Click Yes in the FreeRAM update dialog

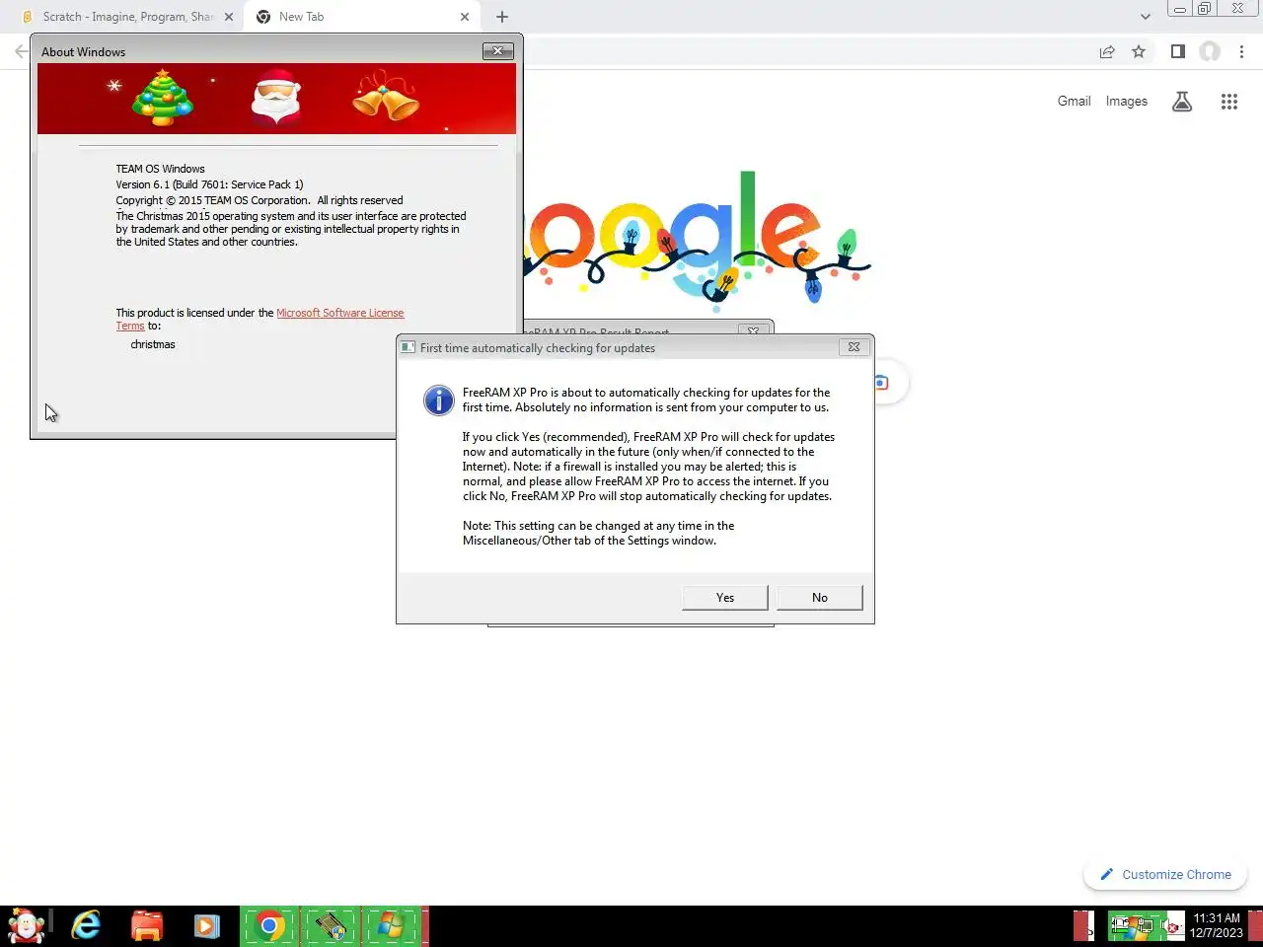[x=724, y=598]
